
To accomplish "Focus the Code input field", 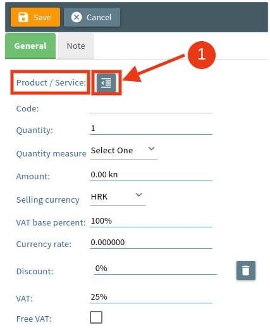I will coord(151,108).
